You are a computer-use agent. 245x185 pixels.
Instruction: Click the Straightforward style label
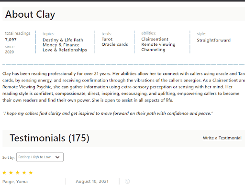click(214, 40)
